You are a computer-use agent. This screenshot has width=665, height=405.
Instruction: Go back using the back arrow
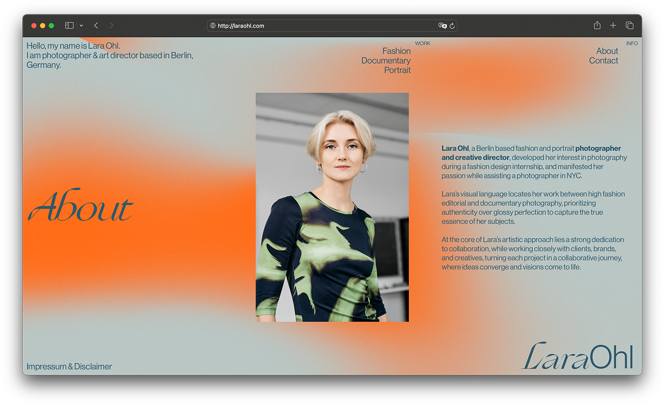point(96,26)
